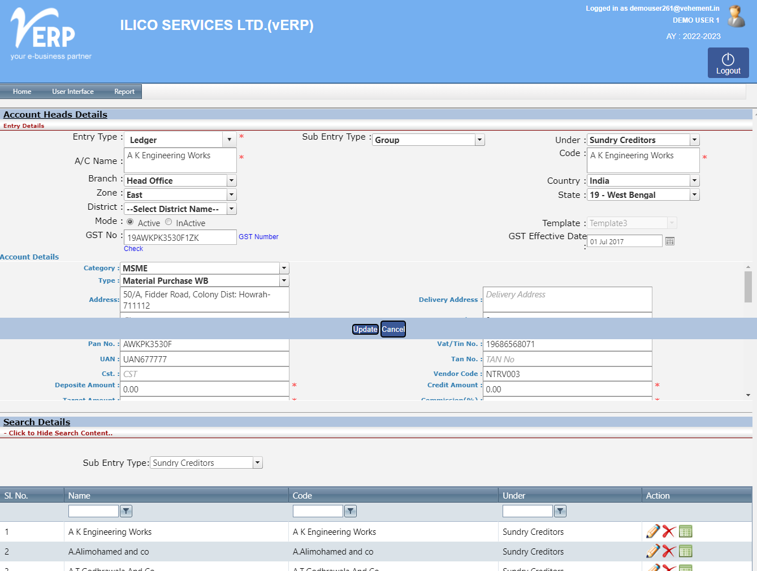This screenshot has height=571, width=757.
Task: Open the User Interface menu
Action: (x=73, y=92)
